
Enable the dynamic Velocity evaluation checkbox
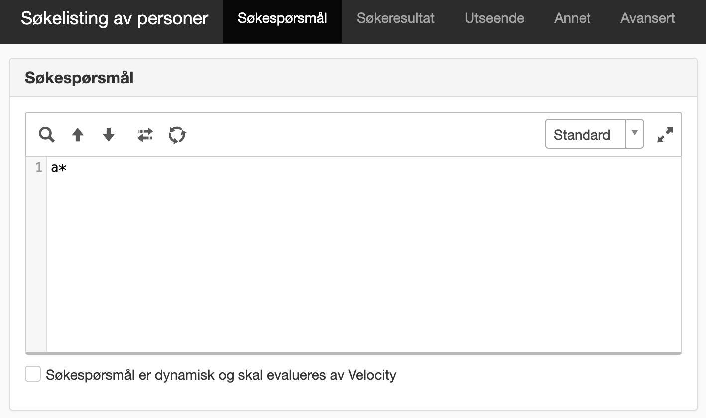point(33,374)
